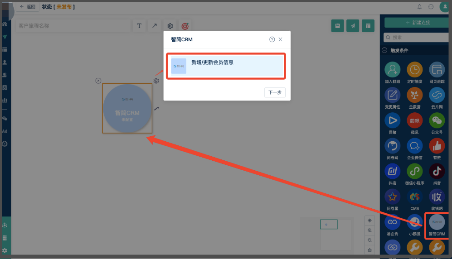The height and width of the screenshot is (259, 452).
Task: Open the bar-chart icon in the sidebar
Action: (x=5, y=100)
